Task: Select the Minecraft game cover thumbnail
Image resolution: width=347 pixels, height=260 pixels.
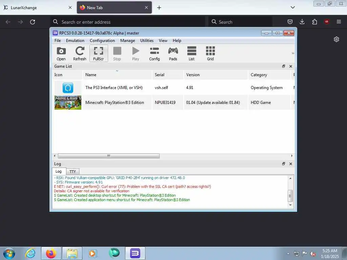Action: click(68, 103)
